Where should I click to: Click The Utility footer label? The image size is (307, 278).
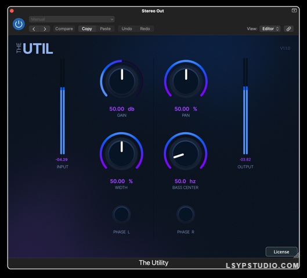click(153, 263)
